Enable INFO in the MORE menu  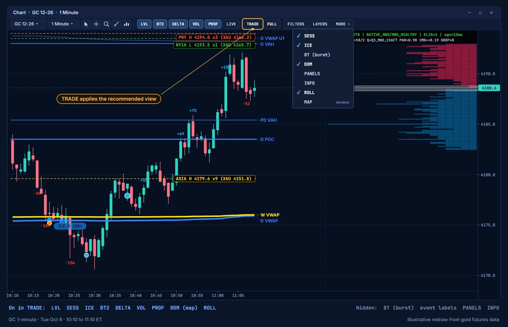point(323,83)
